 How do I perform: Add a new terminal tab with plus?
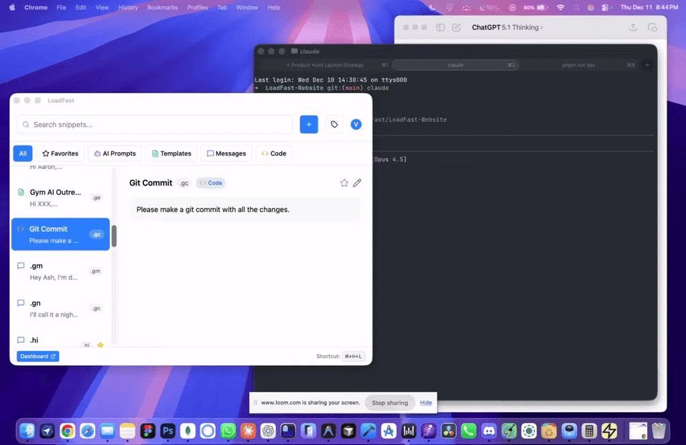click(x=647, y=65)
